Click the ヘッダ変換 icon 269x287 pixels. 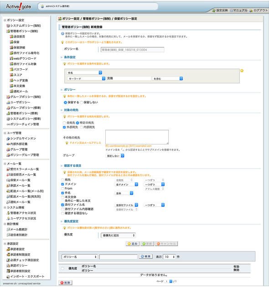pyautogui.click(x=11, y=81)
